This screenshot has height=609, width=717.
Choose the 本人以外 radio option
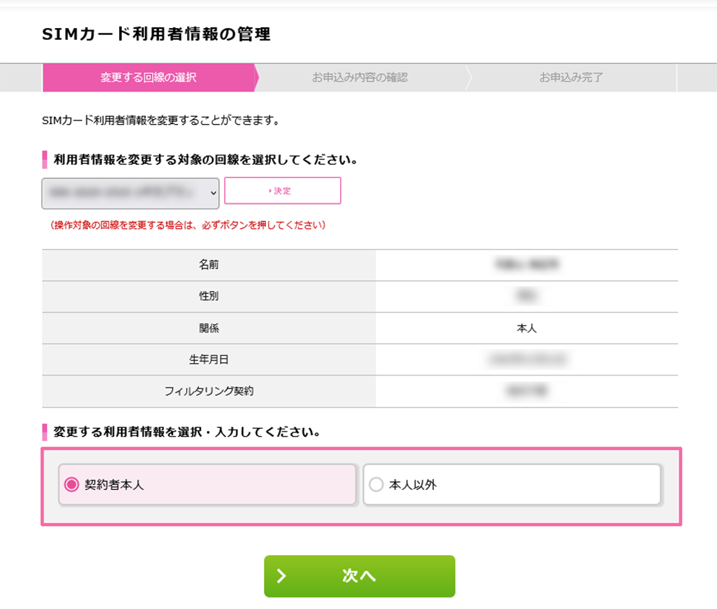[x=376, y=485]
